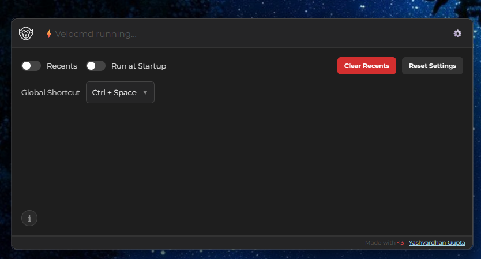The image size is (481, 259).
Task: Click the "Made with" footer text
Action: tap(379, 243)
